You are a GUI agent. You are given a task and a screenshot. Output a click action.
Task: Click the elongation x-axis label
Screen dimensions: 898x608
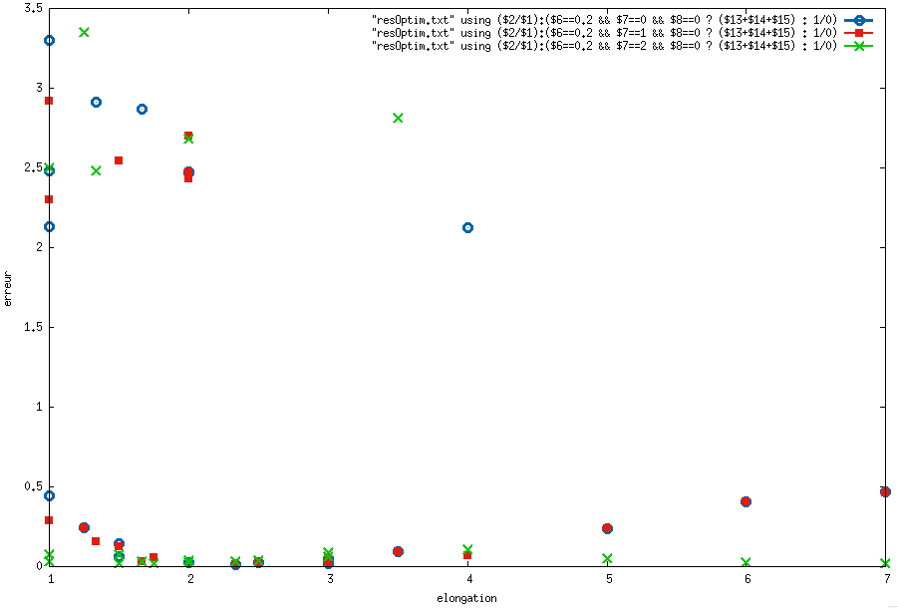click(x=466, y=598)
